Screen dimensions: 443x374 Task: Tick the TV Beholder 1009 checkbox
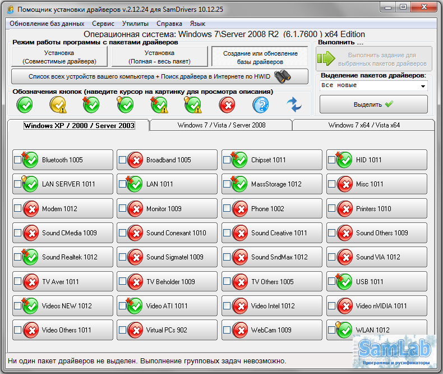122,281
